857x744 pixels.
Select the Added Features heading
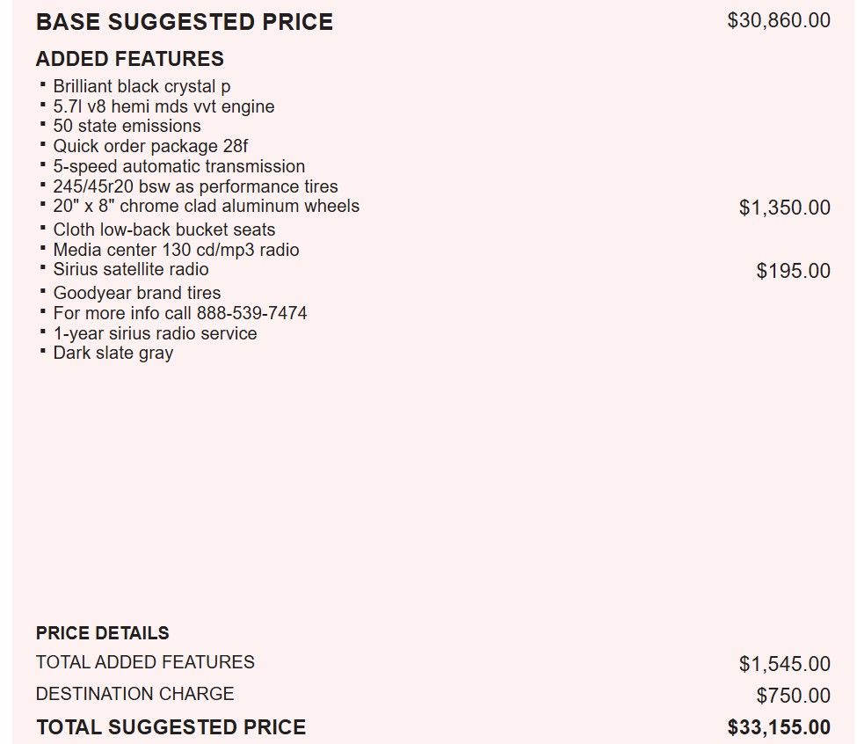tap(130, 59)
